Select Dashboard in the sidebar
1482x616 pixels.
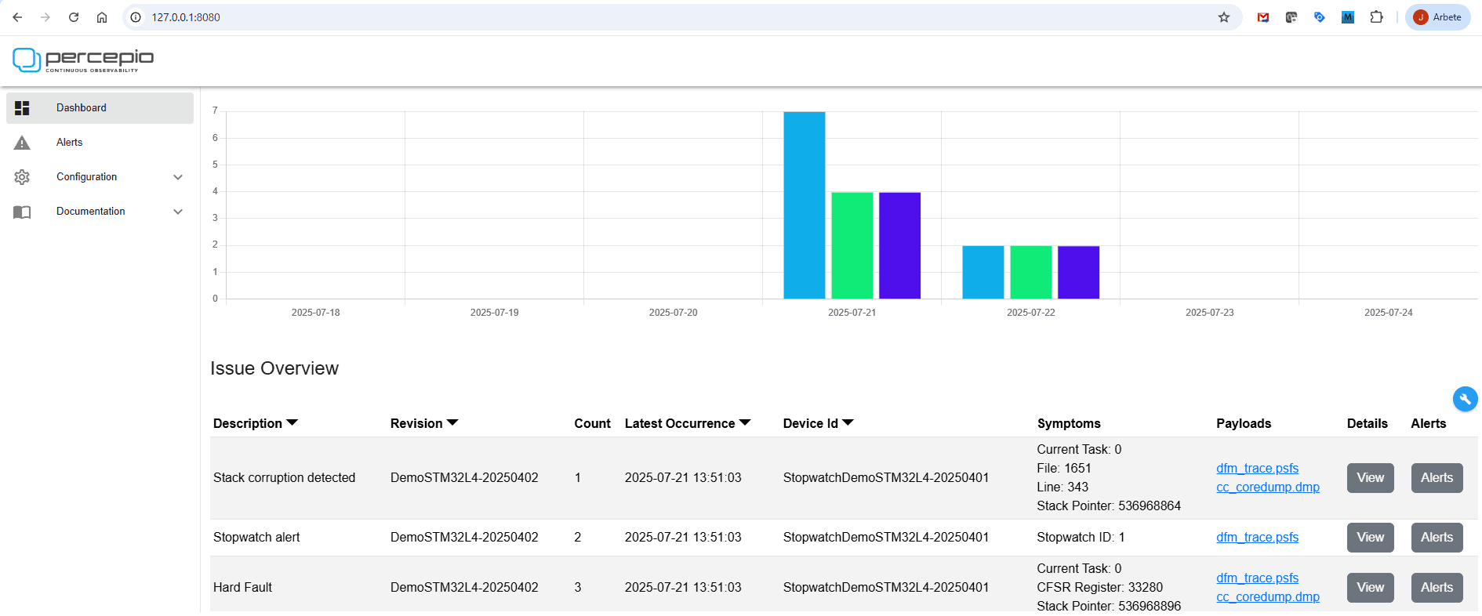tap(82, 108)
